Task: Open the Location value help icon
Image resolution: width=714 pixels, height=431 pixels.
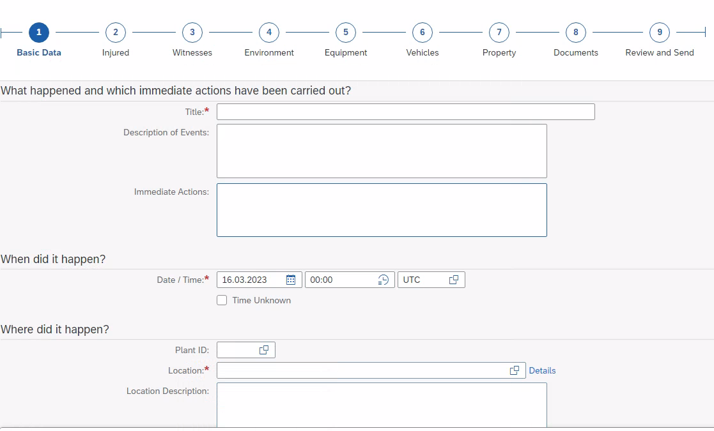Action: coord(515,370)
